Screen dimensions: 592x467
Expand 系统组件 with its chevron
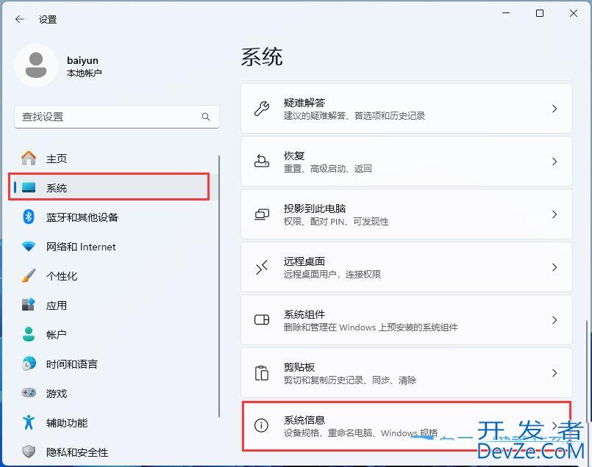pos(554,320)
